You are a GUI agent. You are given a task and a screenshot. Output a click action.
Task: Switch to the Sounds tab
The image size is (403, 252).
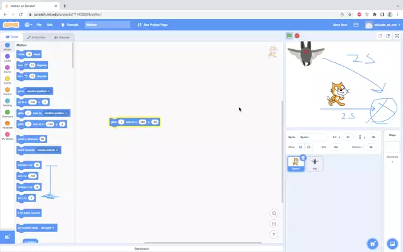click(62, 37)
